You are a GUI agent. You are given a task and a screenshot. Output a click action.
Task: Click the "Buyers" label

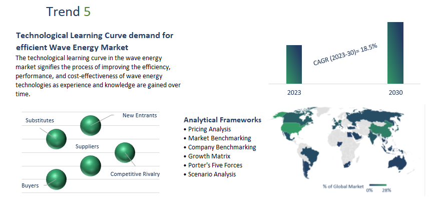[30, 185]
